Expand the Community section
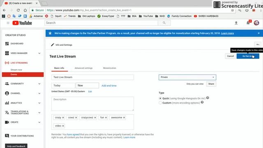This screenshot has width=263, height=148. 39,83
